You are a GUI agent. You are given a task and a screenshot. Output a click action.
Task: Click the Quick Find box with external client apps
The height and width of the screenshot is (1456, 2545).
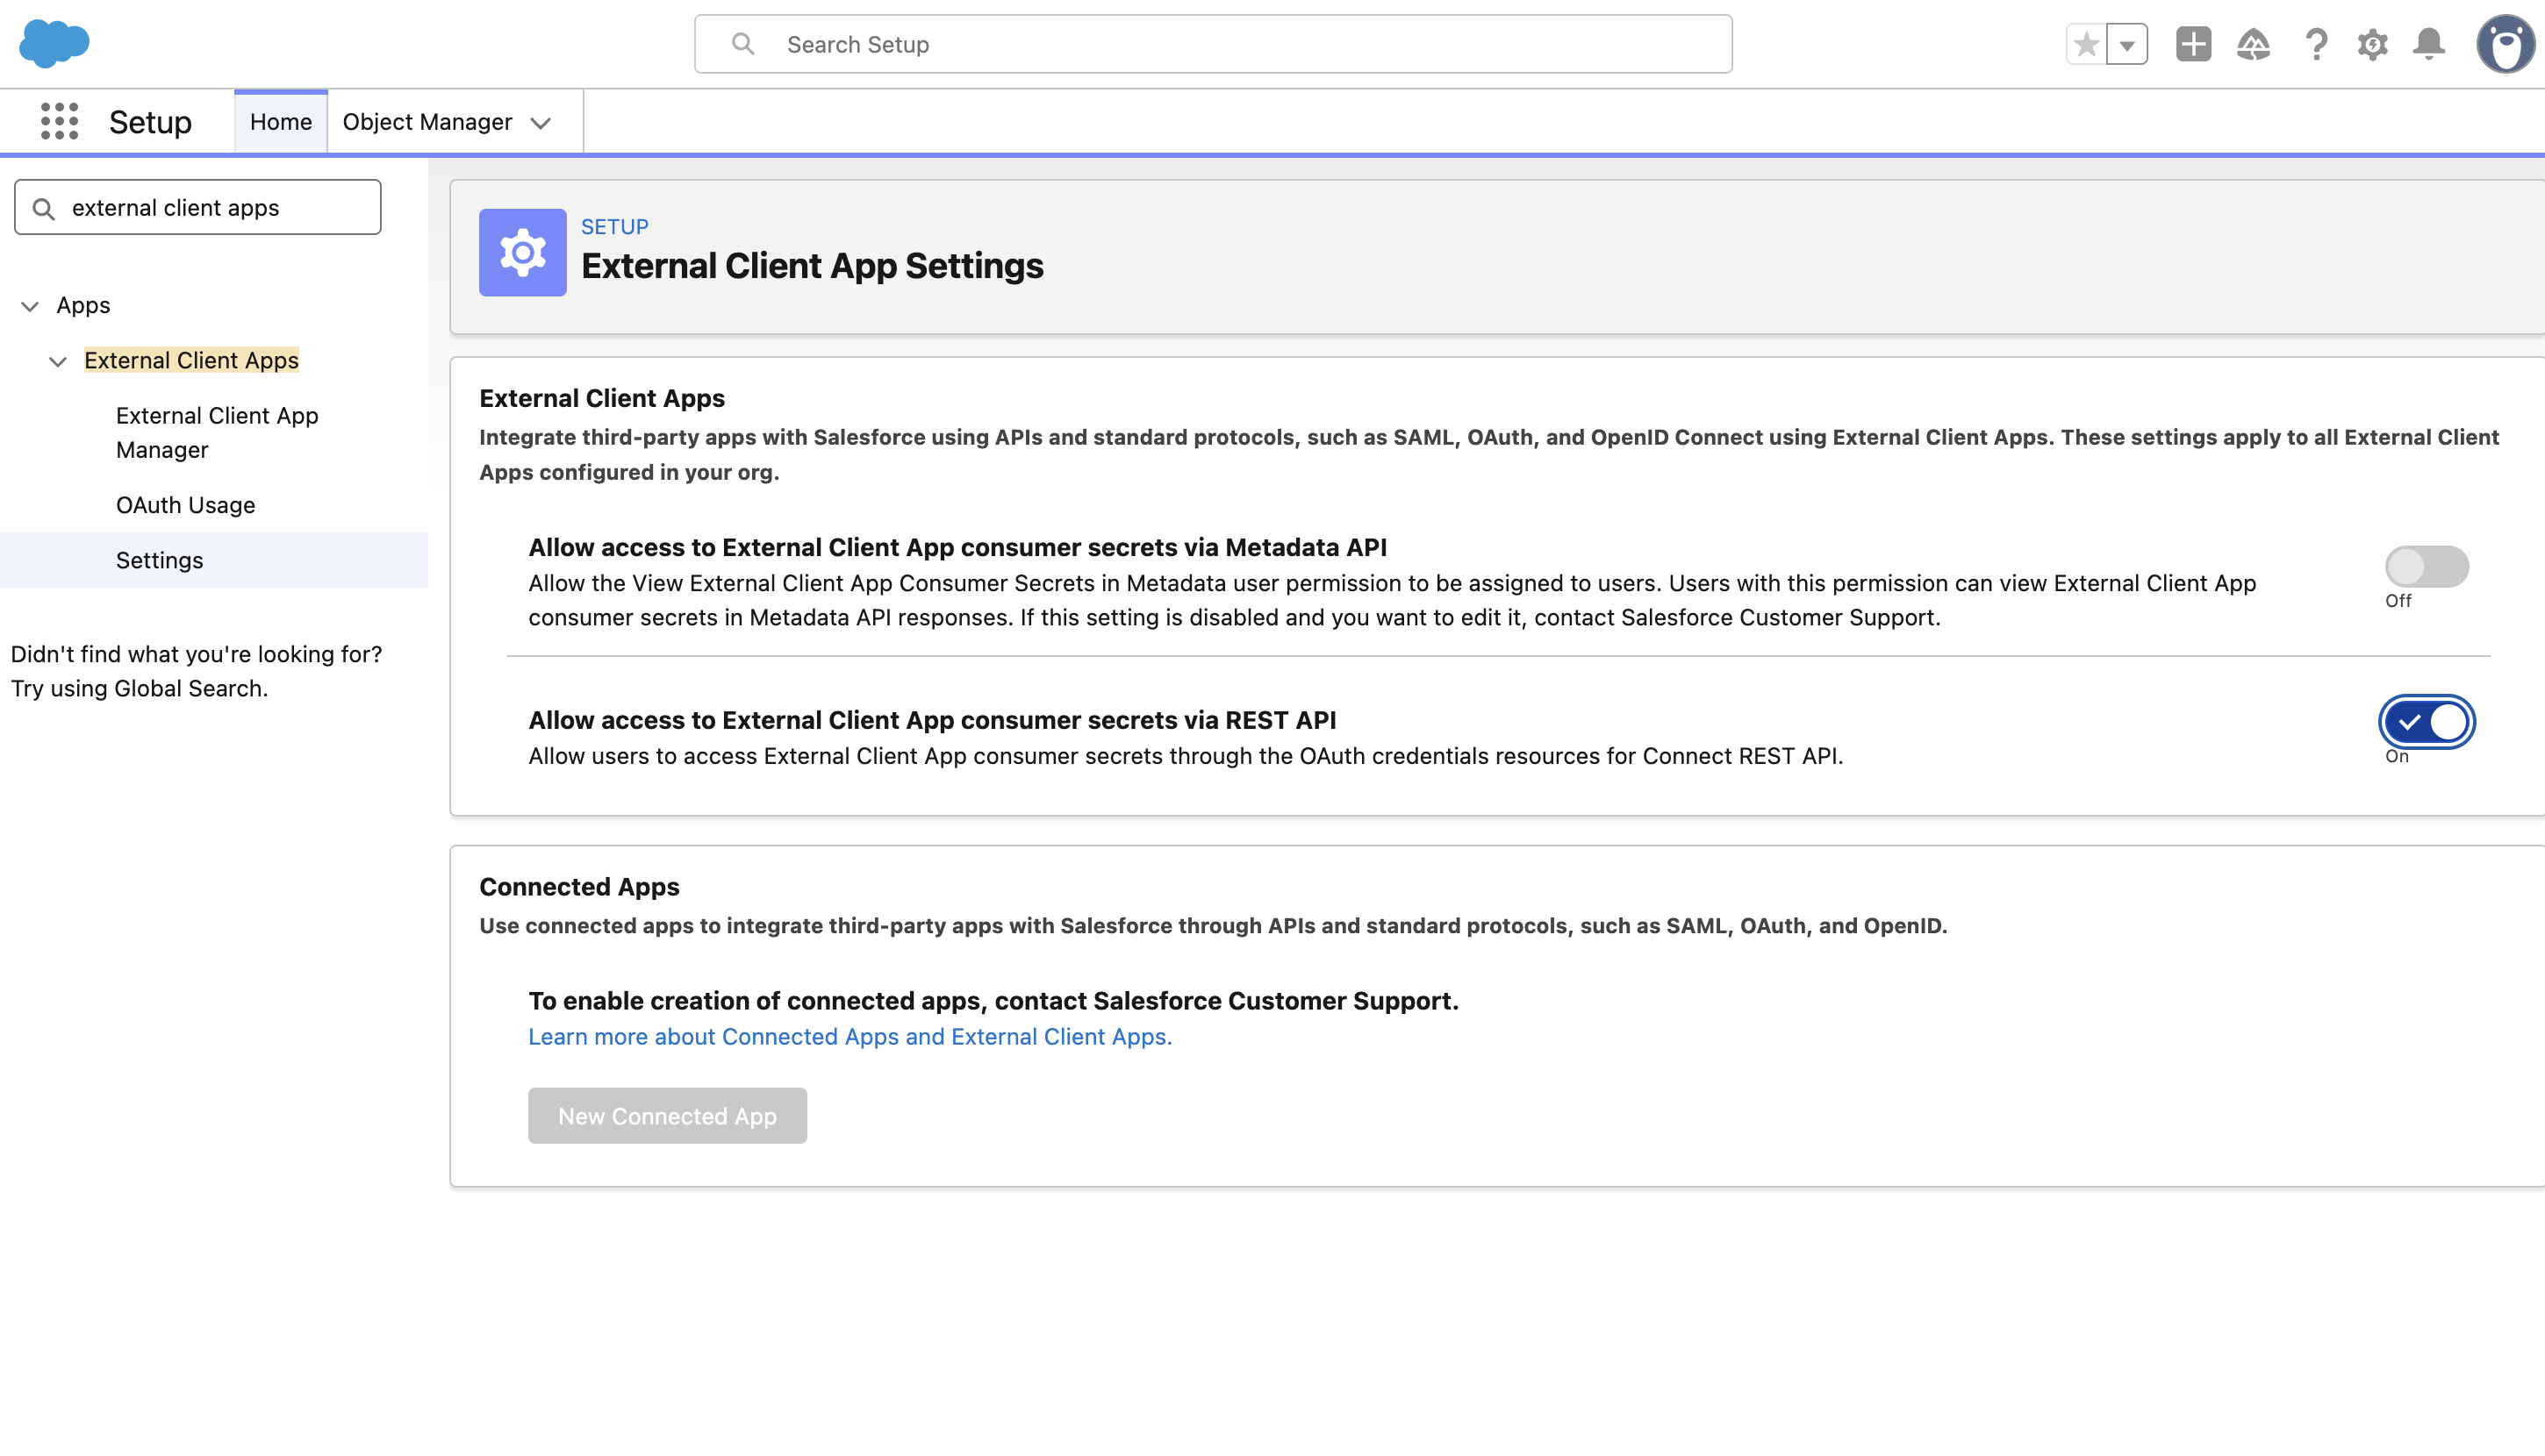click(x=198, y=207)
